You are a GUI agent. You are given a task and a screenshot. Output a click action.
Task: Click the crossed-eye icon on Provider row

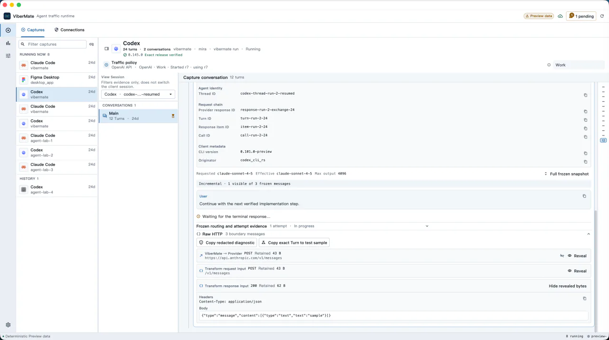(x=562, y=256)
